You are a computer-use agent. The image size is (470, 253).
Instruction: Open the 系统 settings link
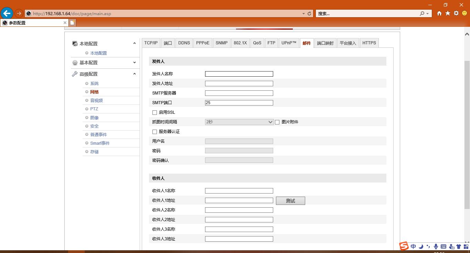94,84
